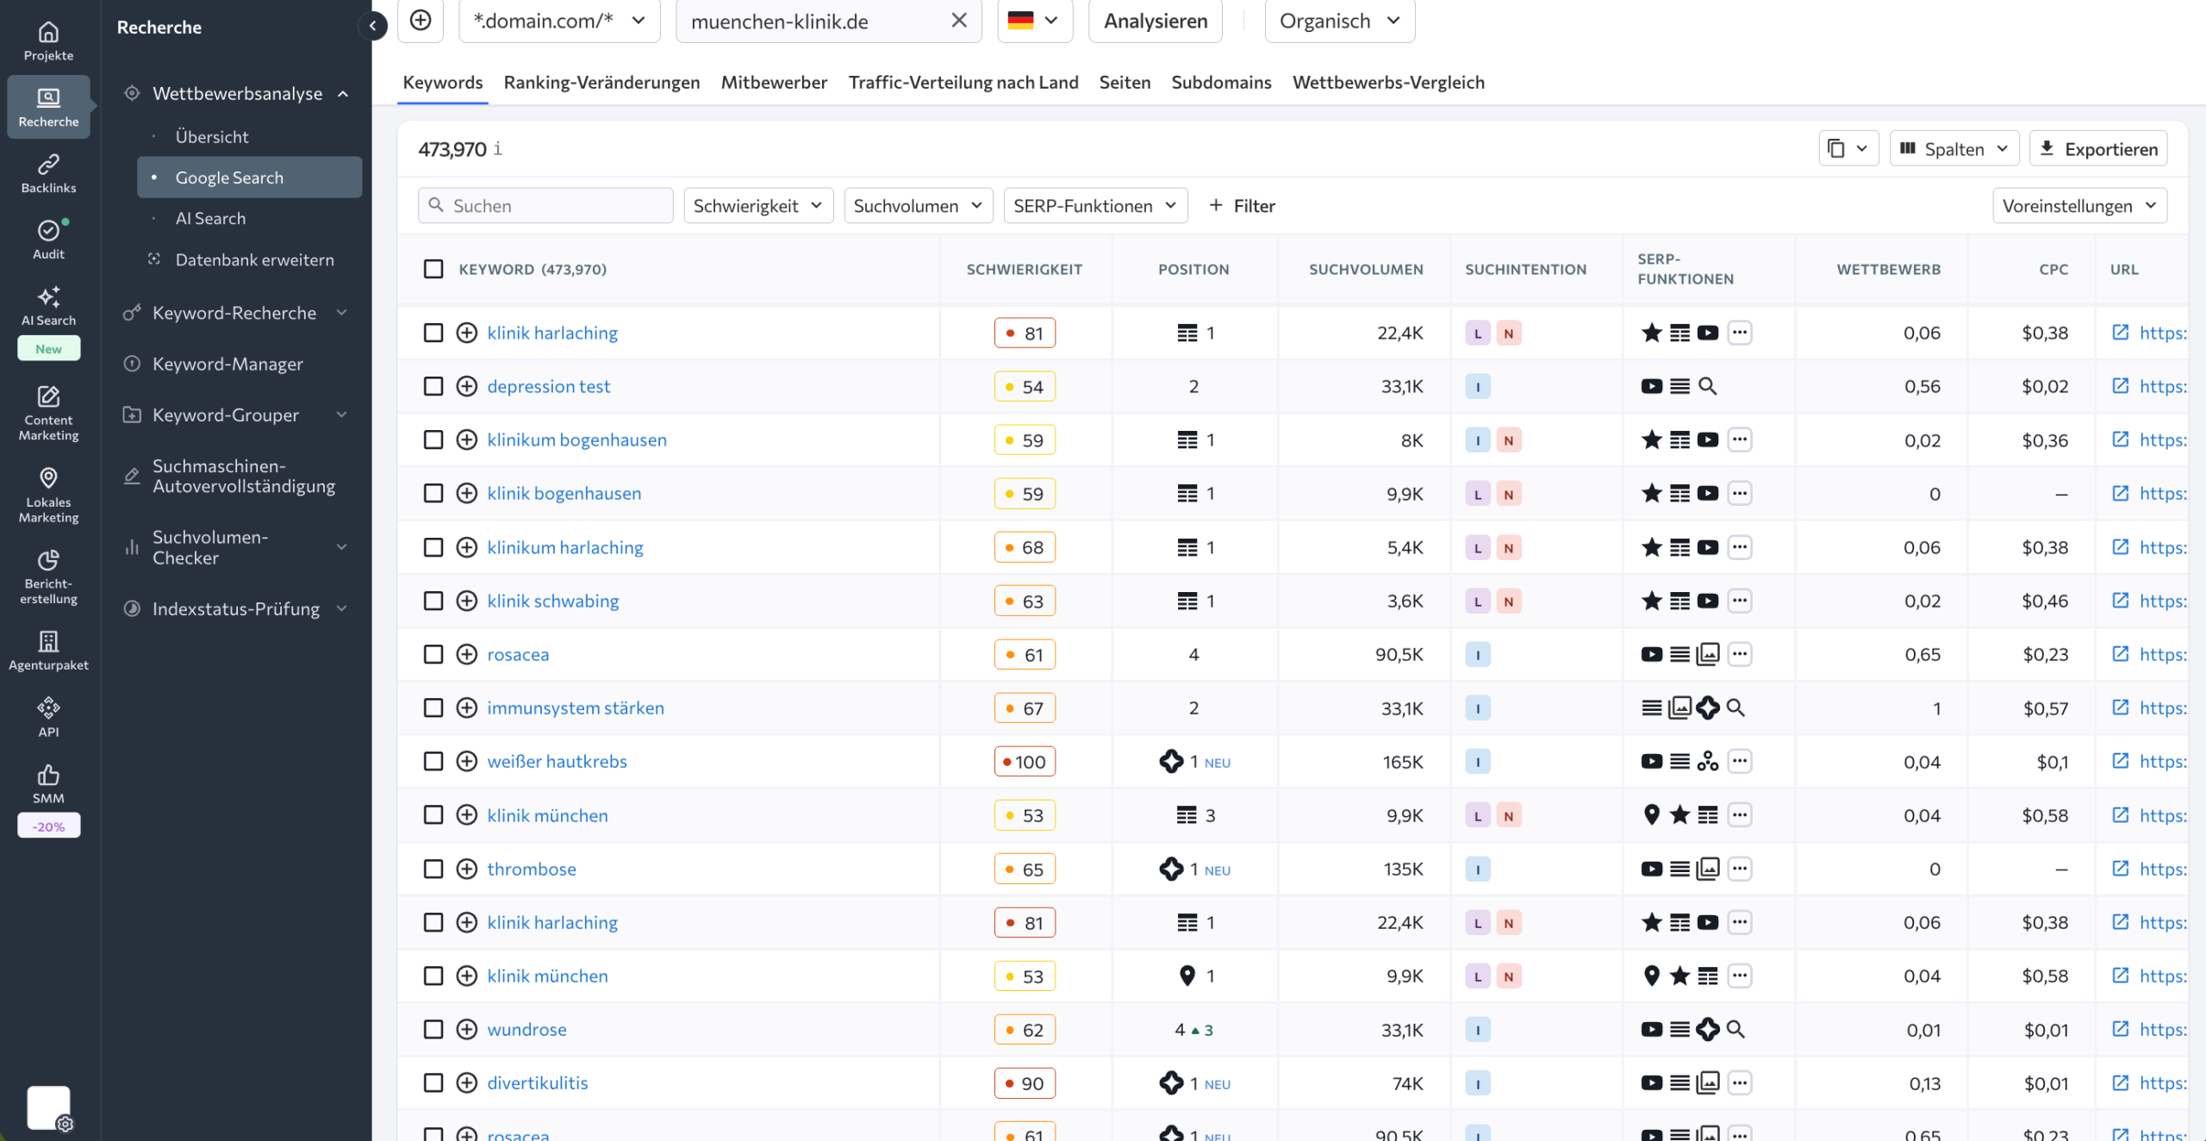Open the settings gear at the bottom left
The image size is (2206, 1141).
point(66,1124)
